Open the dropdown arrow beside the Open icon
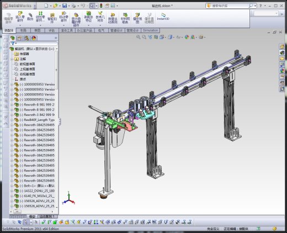Viewport: 287px width, 233px height. click(60, 6)
